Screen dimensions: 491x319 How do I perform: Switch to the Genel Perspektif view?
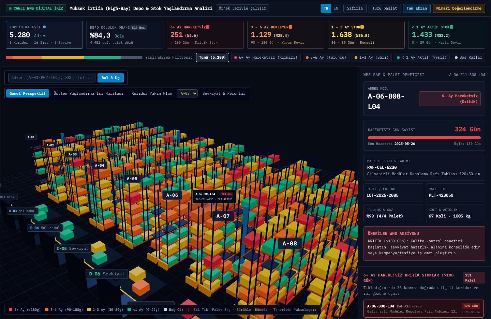coord(28,93)
